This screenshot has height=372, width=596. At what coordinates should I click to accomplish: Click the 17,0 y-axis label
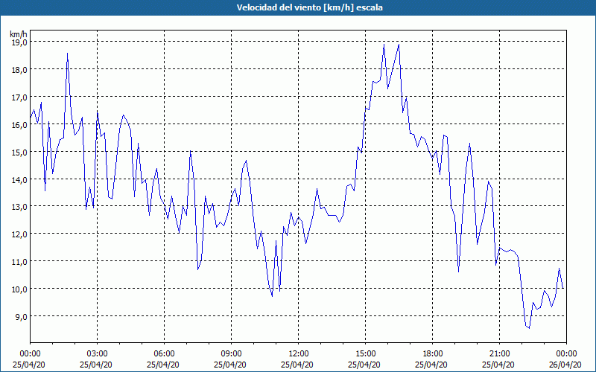click(19, 97)
